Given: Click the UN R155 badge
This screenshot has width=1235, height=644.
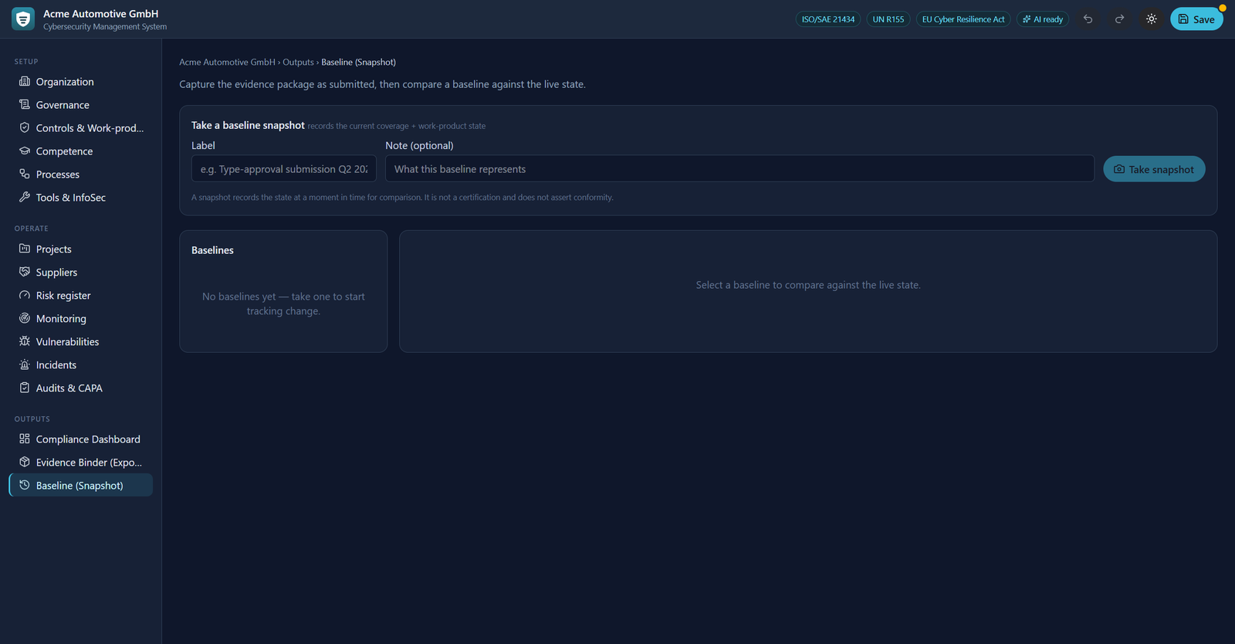Looking at the screenshot, I should click(888, 19).
